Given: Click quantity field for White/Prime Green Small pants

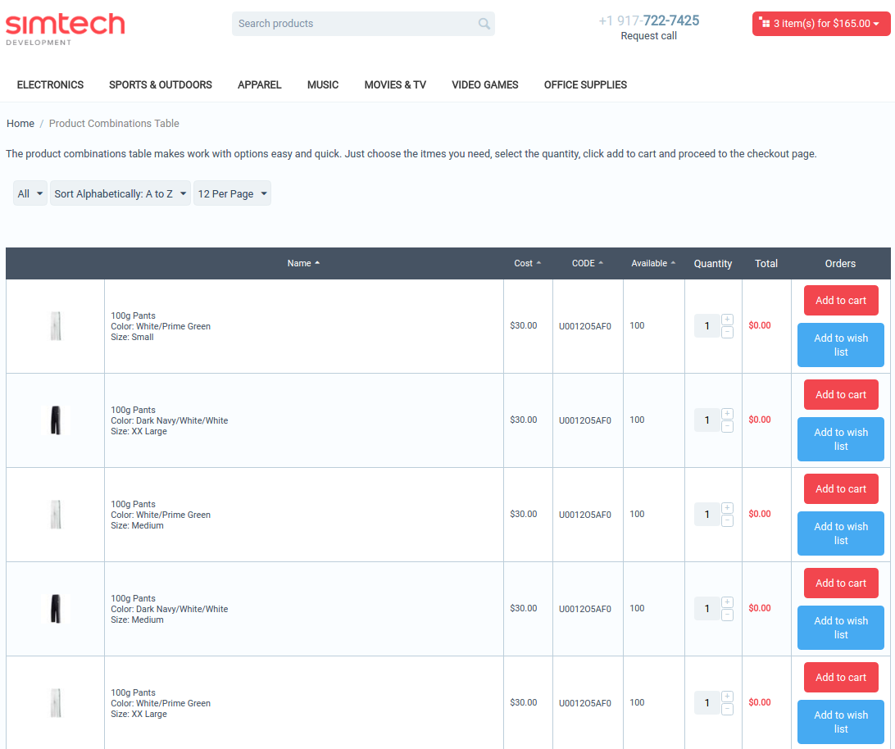Looking at the screenshot, I should [x=706, y=326].
